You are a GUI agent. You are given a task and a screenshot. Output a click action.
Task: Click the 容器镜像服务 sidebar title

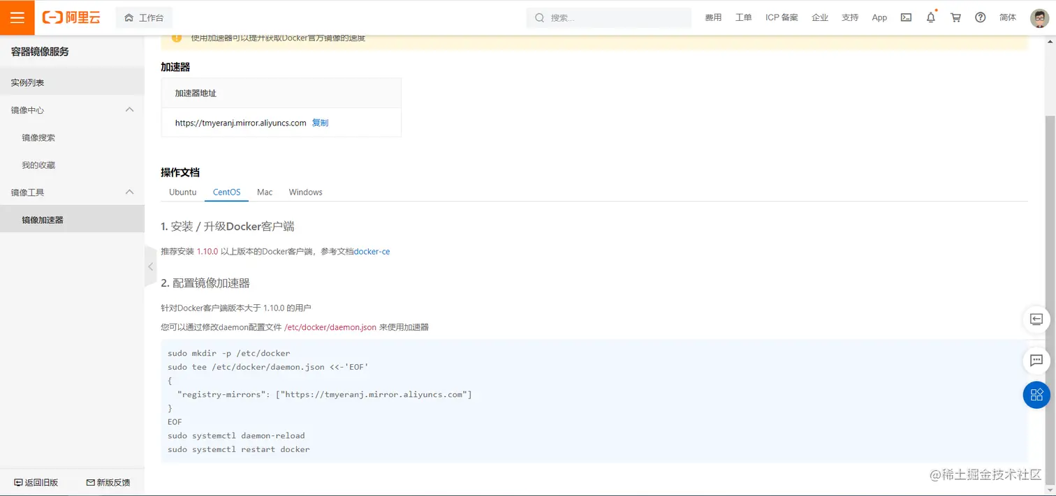click(x=40, y=52)
